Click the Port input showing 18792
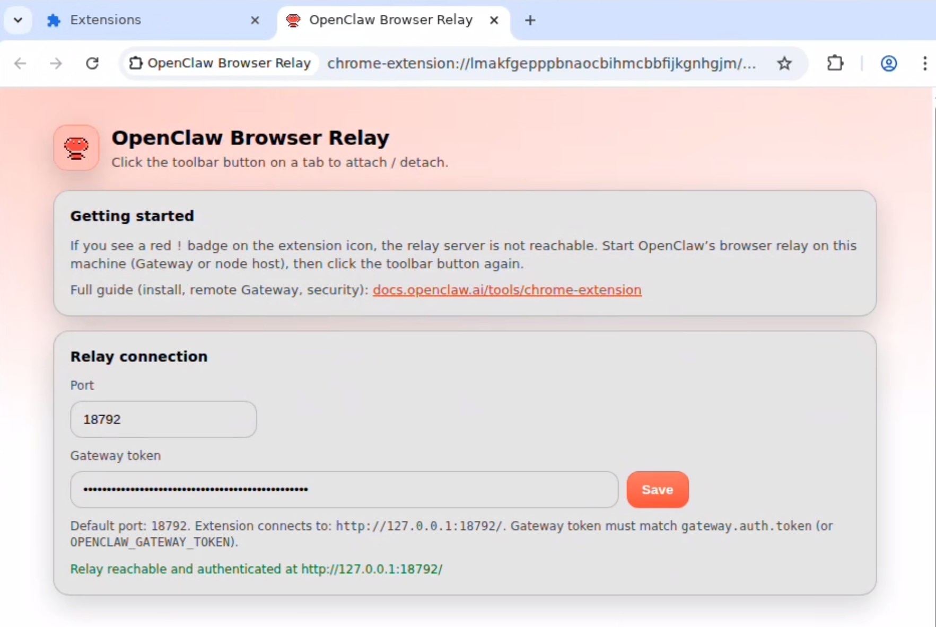The image size is (936, 627). (x=163, y=419)
